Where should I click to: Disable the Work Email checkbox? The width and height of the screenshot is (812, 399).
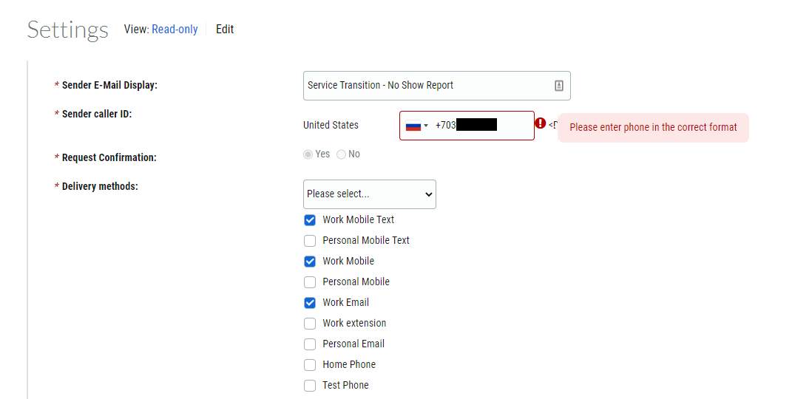[310, 303]
